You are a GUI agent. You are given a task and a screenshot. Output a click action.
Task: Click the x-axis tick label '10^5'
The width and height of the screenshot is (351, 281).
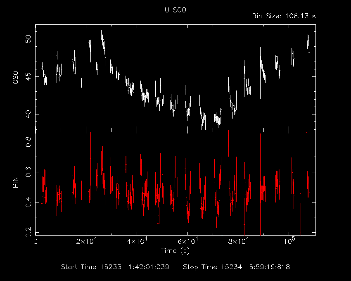pyautogui.click(x=289, y=241)
